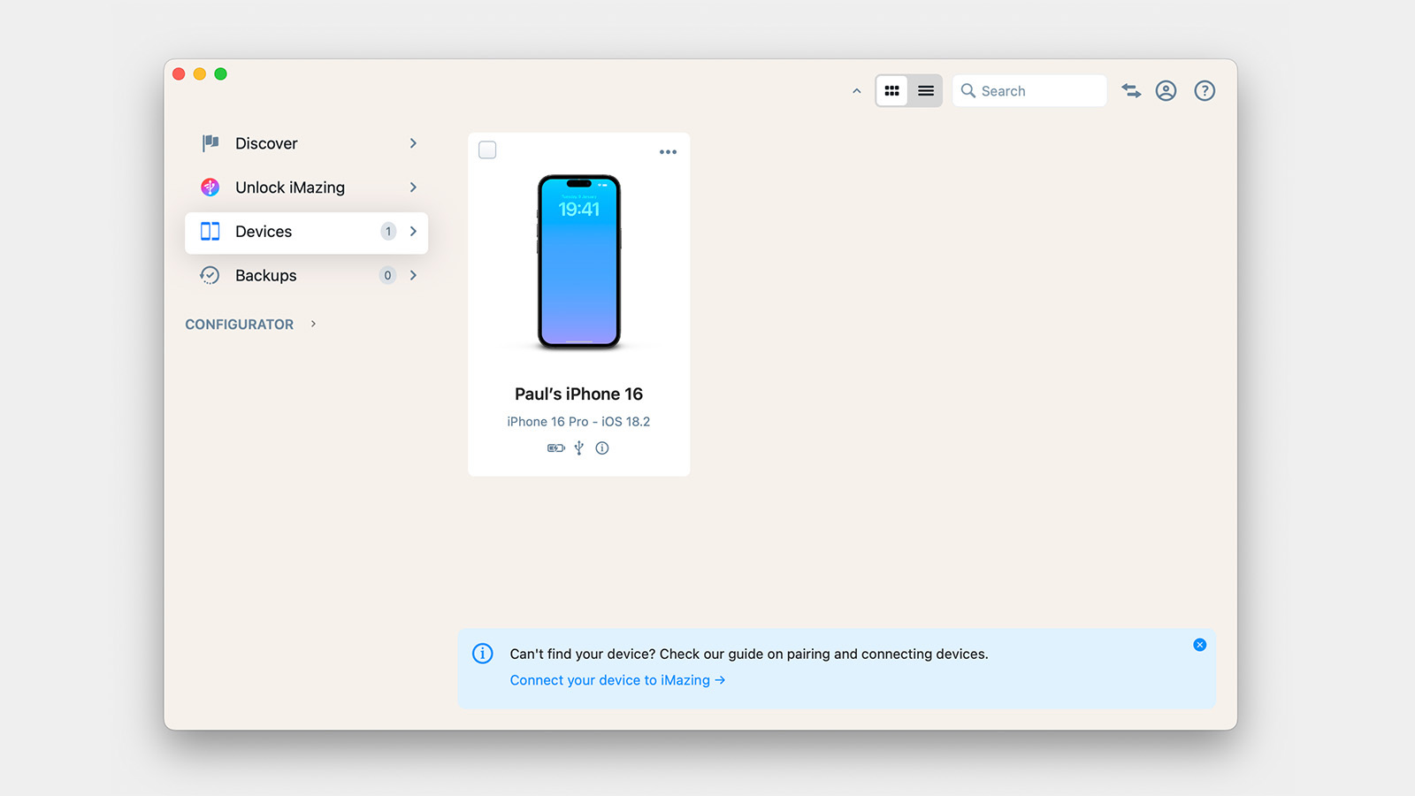Image resolution: width=1415 pixels, height=796 pixels.
Task: Click the collapse caret next to view buttons
Action: [x=856, y=91]
